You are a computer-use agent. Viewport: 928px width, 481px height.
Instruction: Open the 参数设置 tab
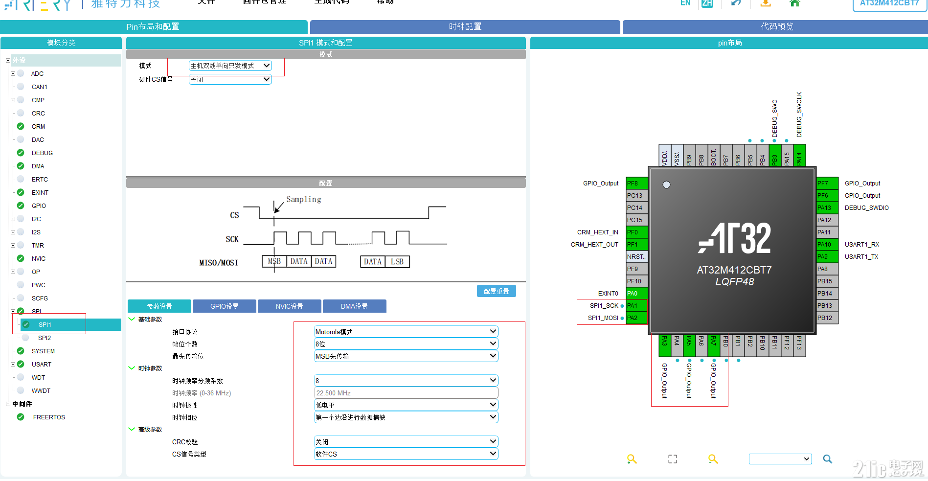tap(159, 306)
